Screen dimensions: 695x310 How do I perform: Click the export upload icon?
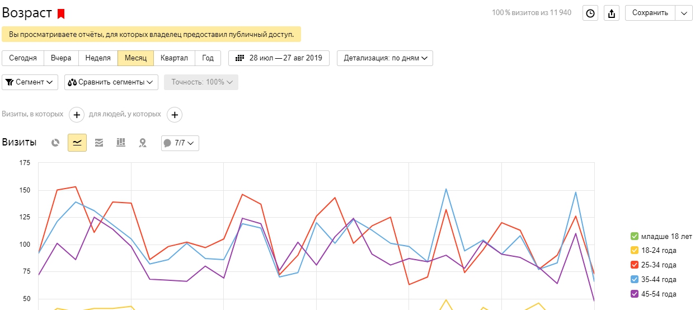(x=611, y=13)
